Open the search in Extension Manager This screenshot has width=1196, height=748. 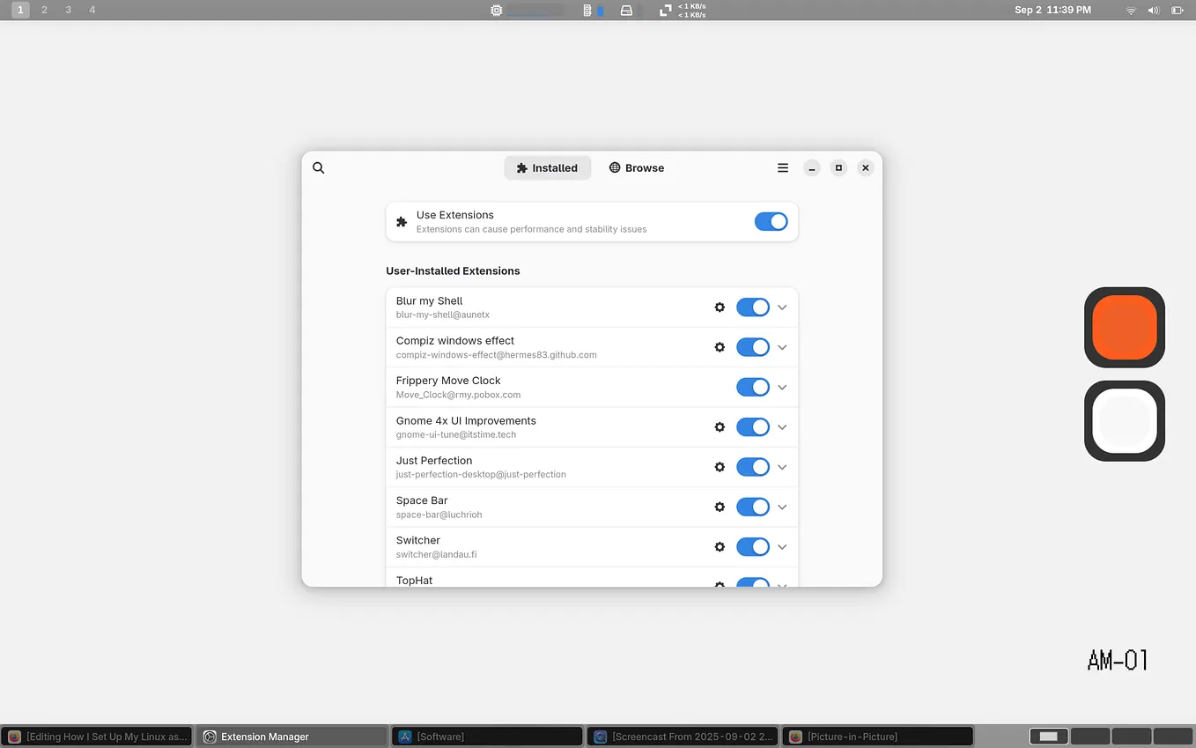[x=318, y=167]
